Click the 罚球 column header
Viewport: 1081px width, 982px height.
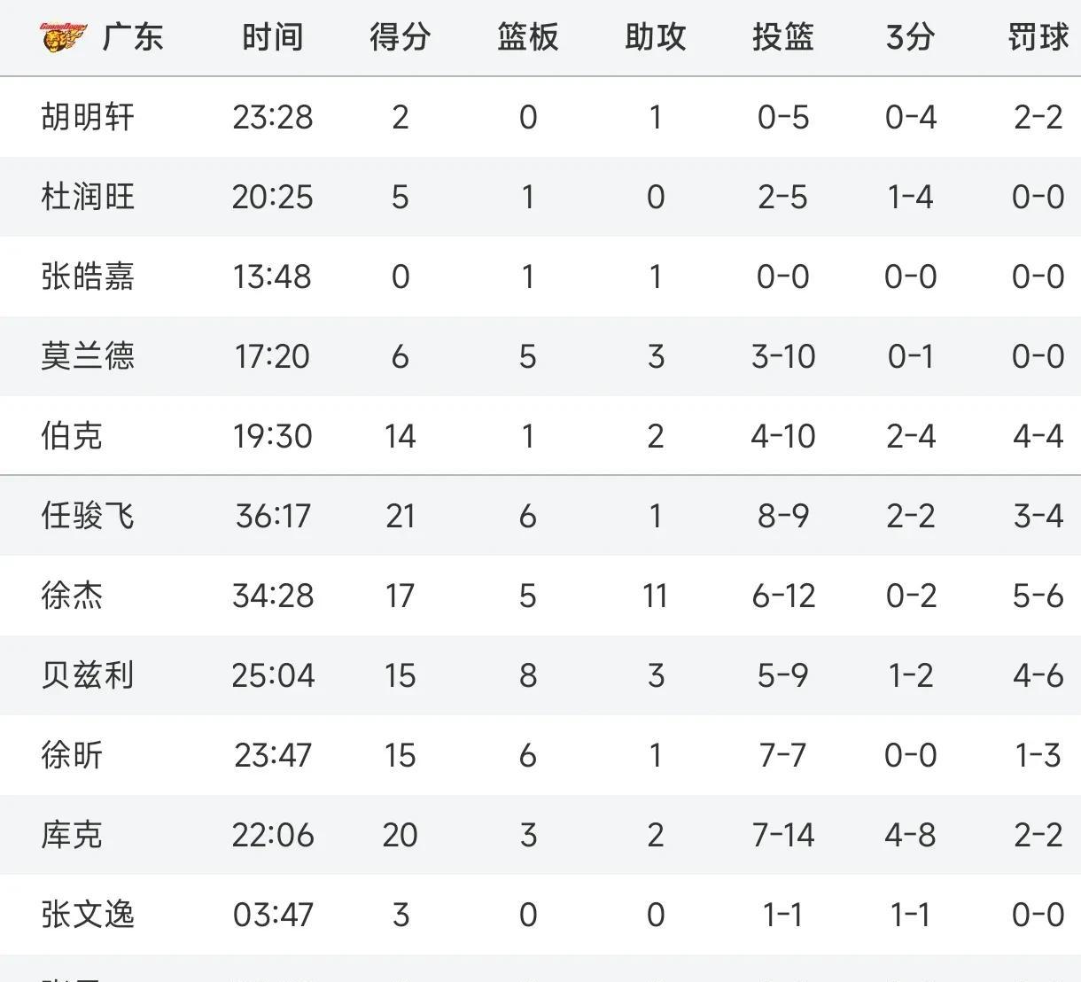(x=1038, y=37)
